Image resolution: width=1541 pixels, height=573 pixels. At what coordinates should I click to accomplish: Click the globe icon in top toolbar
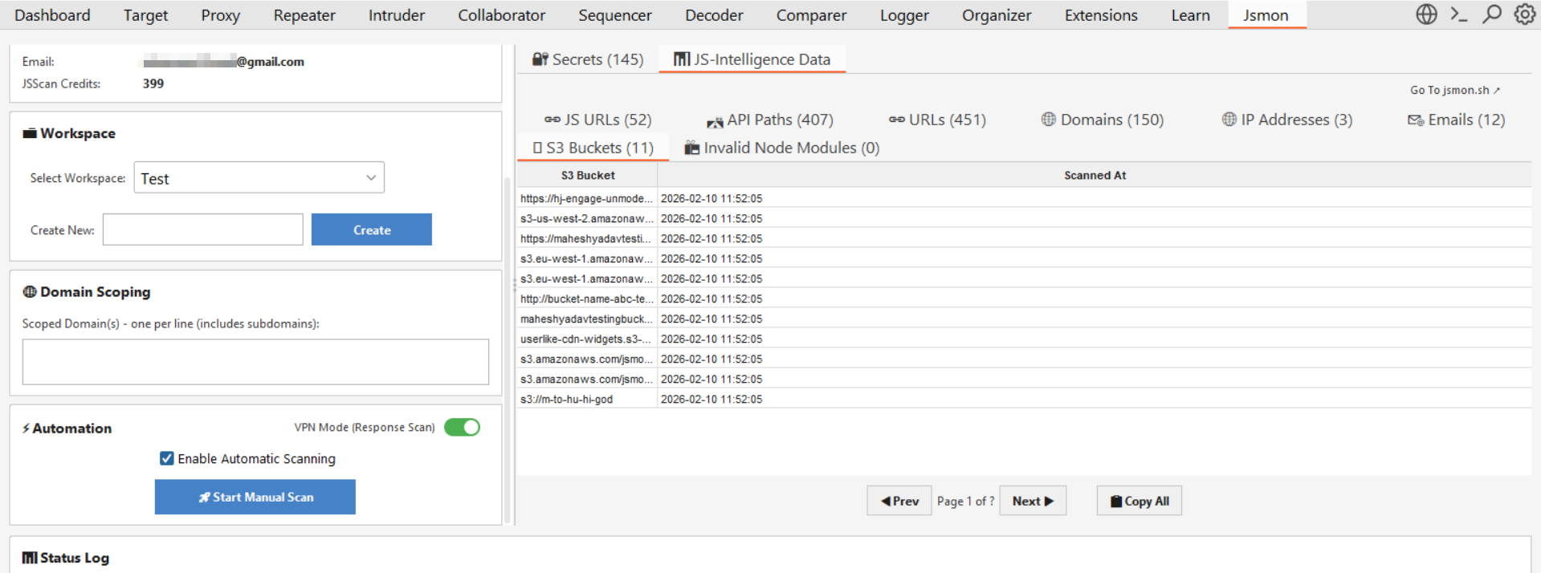pyautogui.click(x=1426, y=14)
